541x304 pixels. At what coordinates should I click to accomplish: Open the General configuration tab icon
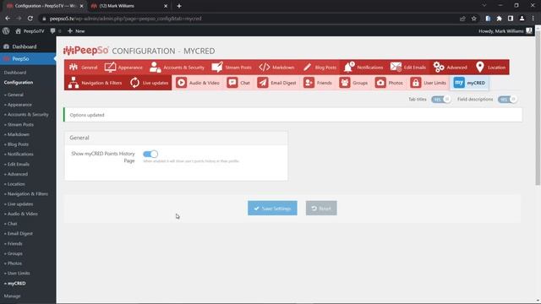74,68
